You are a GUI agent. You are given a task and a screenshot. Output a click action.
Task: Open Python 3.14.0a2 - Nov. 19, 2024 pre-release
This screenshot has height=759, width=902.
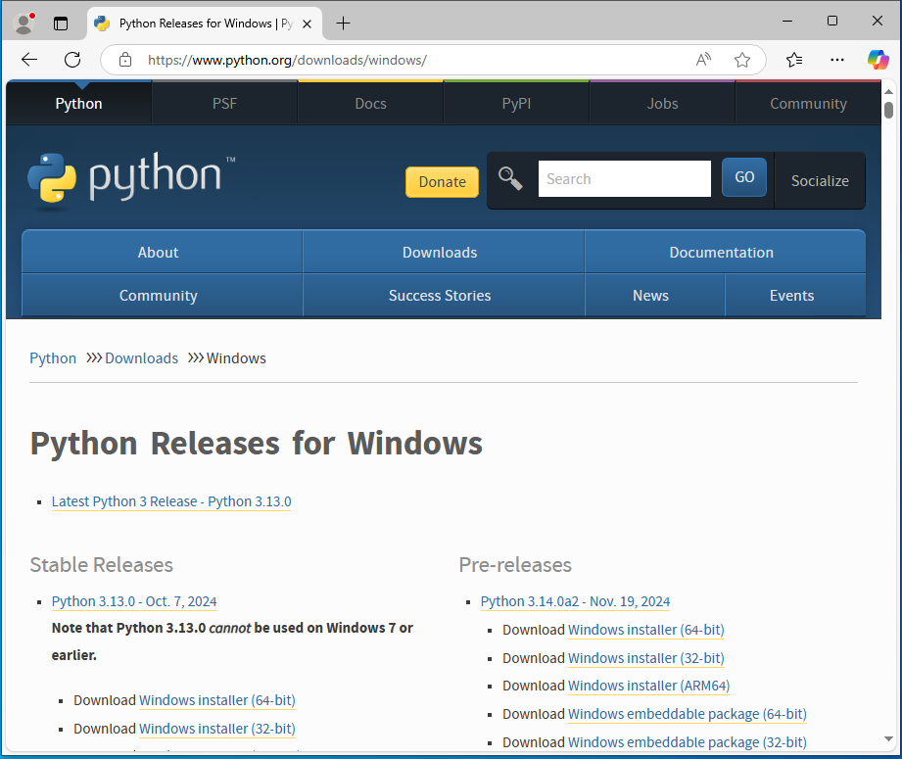pyautogui.click(x=575, y=601)
